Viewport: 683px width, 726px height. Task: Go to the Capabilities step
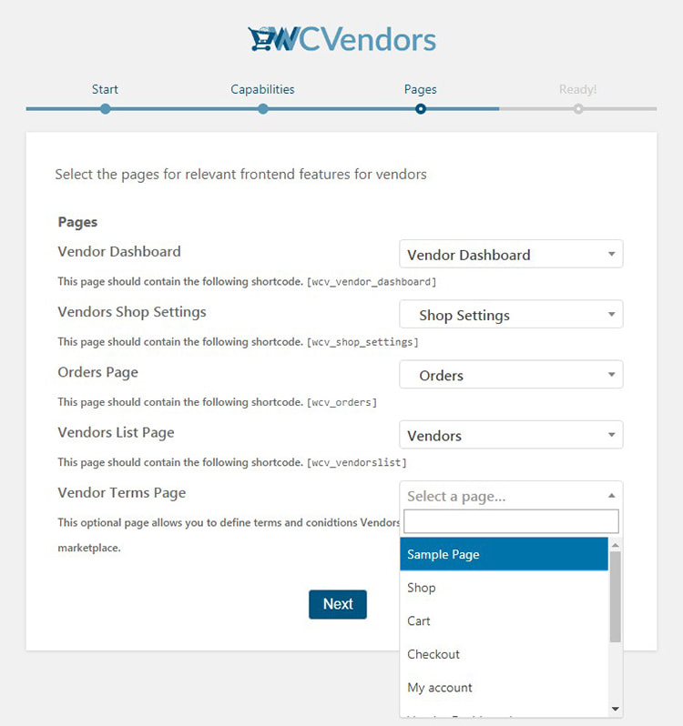[x=262, y=89]
